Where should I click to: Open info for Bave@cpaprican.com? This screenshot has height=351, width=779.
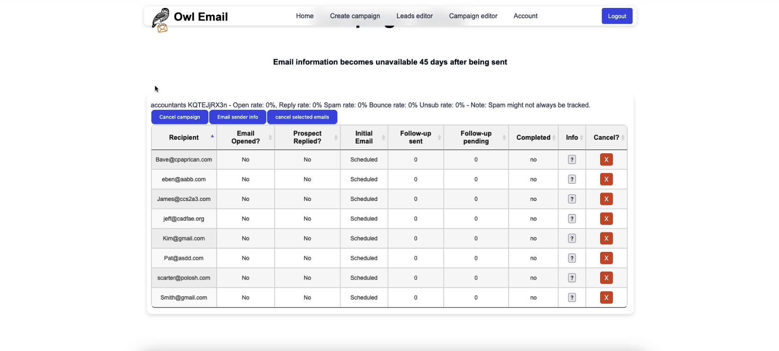[572, 160]
